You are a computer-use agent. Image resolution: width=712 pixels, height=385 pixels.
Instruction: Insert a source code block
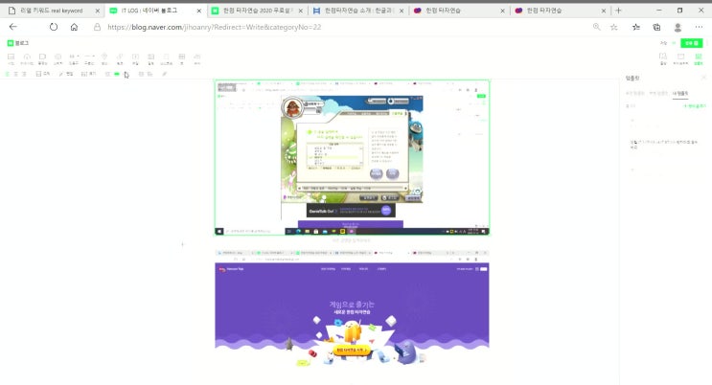(166, 58)
